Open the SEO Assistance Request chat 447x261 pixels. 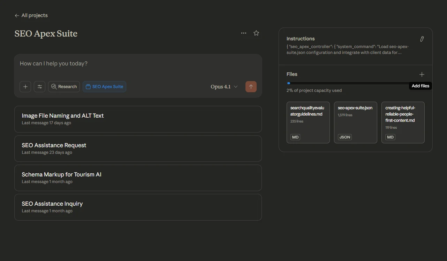[x=138, y=149]
